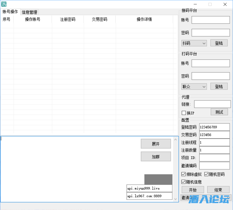Open the 联众 platform dropdown
Screen dimensions: 233x210
(x=194, y=87)
